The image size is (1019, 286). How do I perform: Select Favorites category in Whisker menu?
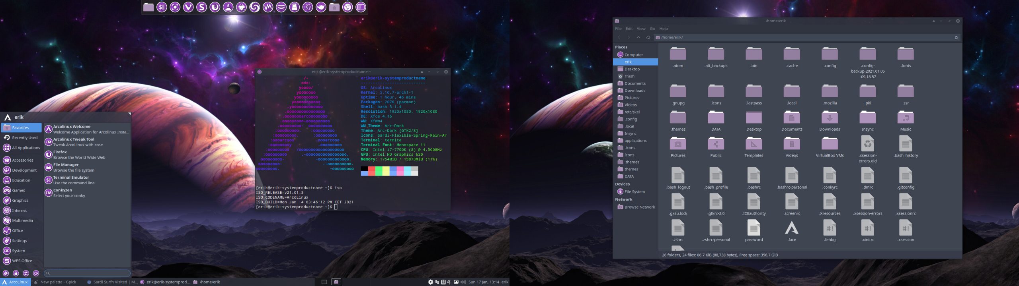click(21, 128)
